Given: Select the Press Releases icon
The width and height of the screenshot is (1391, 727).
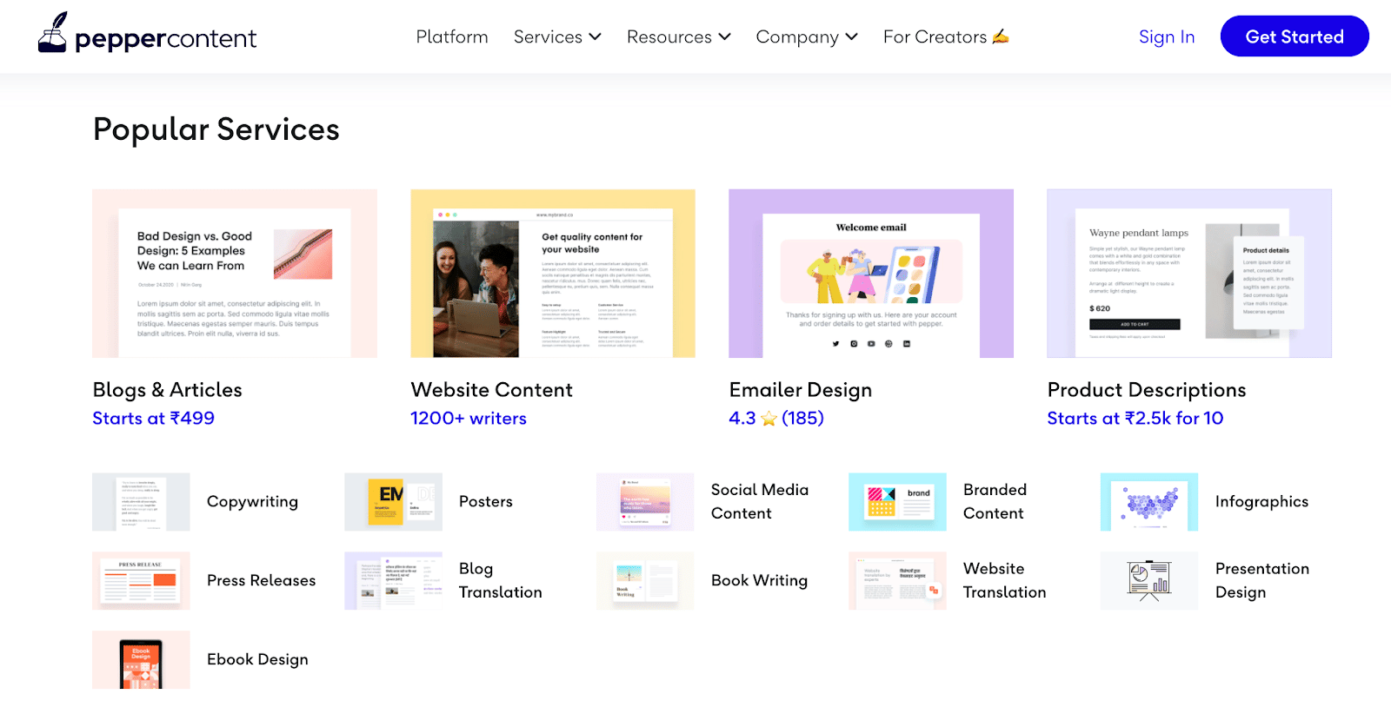Looking at the screenshot, I should 141,581.
